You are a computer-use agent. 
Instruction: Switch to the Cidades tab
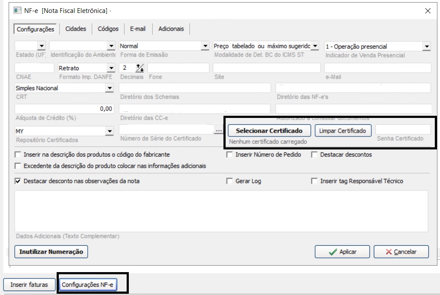[76, 29]
